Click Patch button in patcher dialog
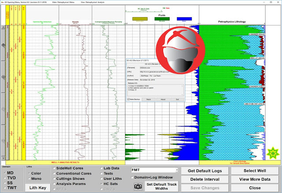The height and width of the screenshot is (193, 282). 148,99
